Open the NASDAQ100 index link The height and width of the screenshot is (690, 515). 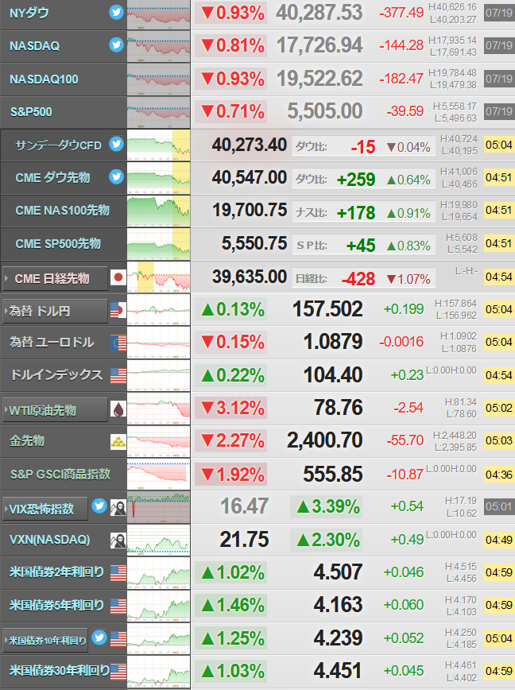(44, 79)
